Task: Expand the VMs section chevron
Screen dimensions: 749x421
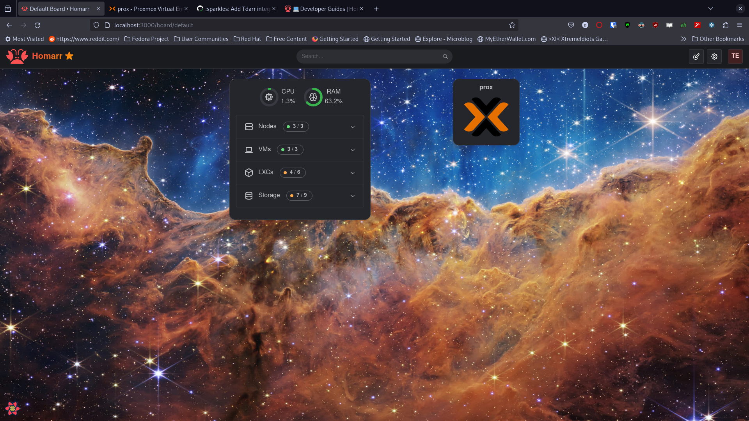Action: [353, 150]
